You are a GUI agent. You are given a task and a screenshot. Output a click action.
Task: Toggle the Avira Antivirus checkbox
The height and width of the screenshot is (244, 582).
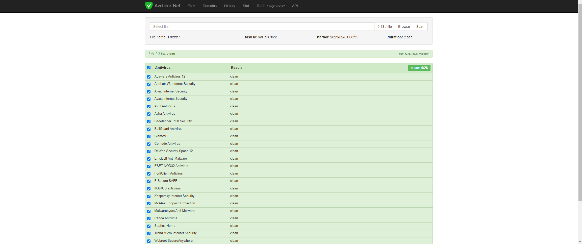(x=149, y=114)
